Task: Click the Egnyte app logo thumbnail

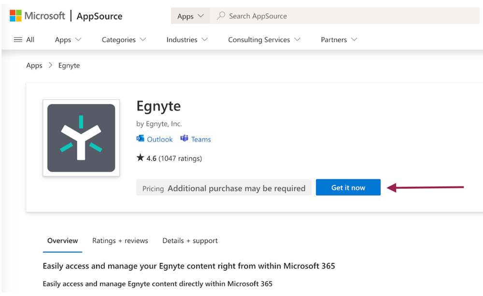Action: click(81, 138)
